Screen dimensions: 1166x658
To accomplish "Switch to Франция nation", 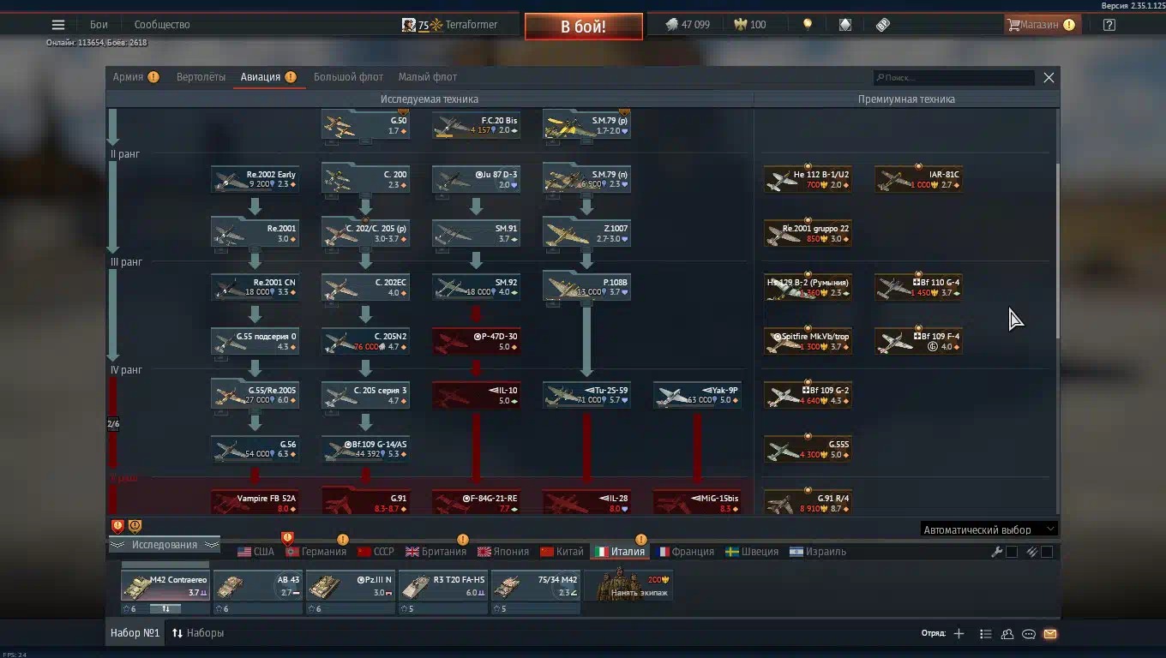I will coord(685,552).
